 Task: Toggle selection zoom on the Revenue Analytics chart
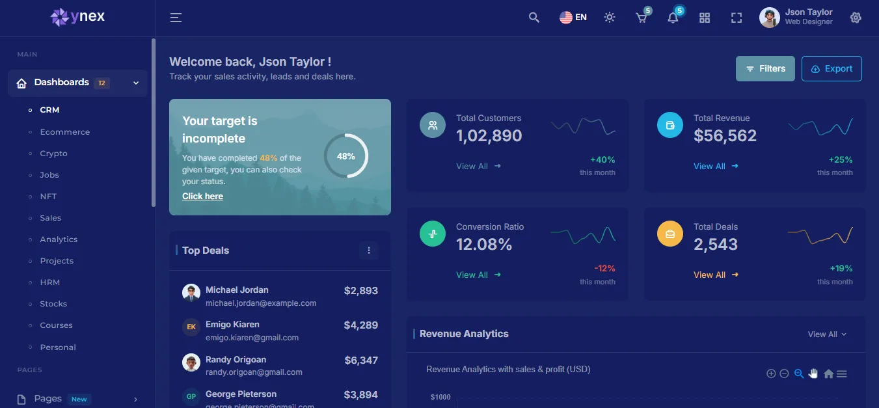coord(799,374)
